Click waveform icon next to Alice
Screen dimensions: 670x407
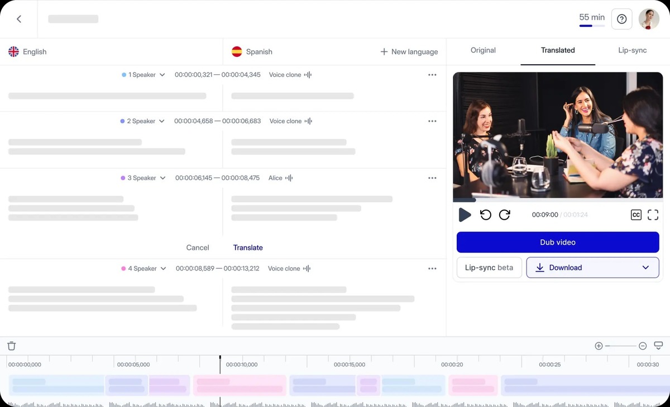pyautogui.click(x=289, y=178)
